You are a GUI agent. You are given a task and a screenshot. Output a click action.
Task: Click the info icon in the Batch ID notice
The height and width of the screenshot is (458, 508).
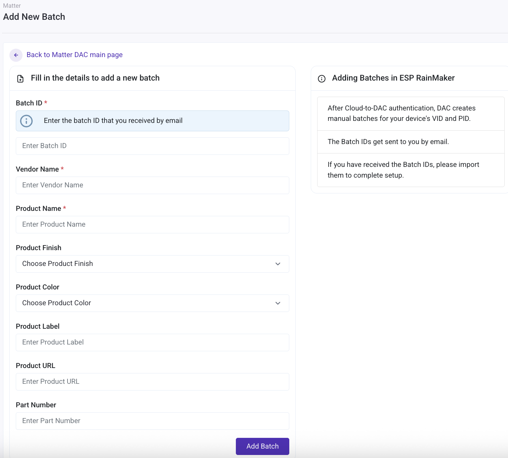tap(27, 121)
